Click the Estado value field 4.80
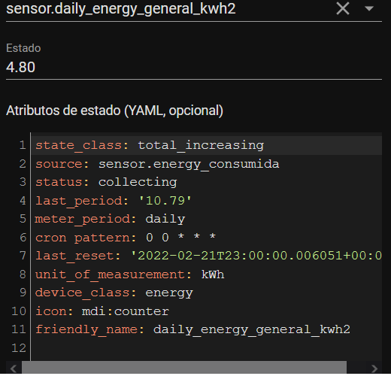 click(x=194, y=68)
